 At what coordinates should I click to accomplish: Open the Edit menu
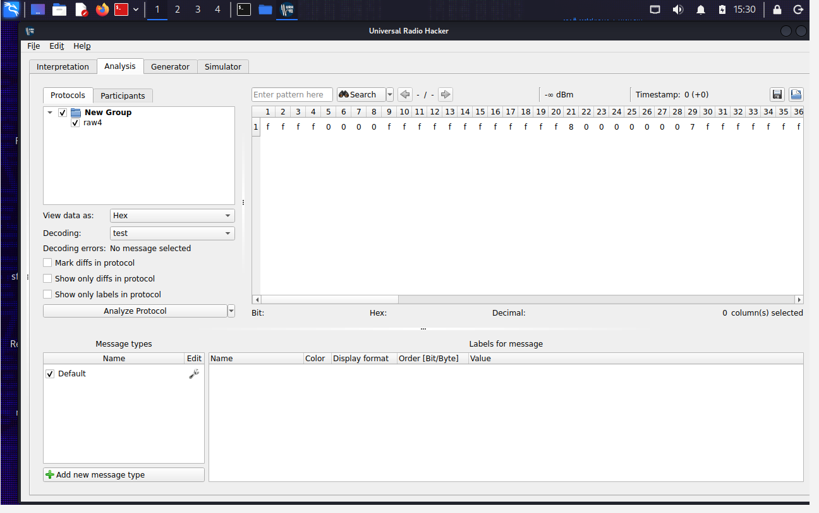tap(57, 46)
